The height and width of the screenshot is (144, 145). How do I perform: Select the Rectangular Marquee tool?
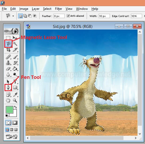(8, 38)
